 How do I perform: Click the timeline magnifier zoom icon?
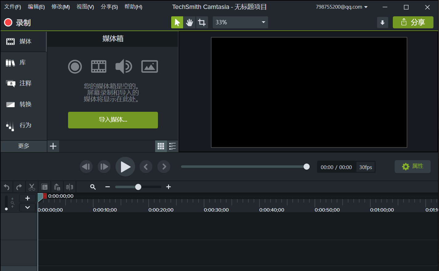93,187
